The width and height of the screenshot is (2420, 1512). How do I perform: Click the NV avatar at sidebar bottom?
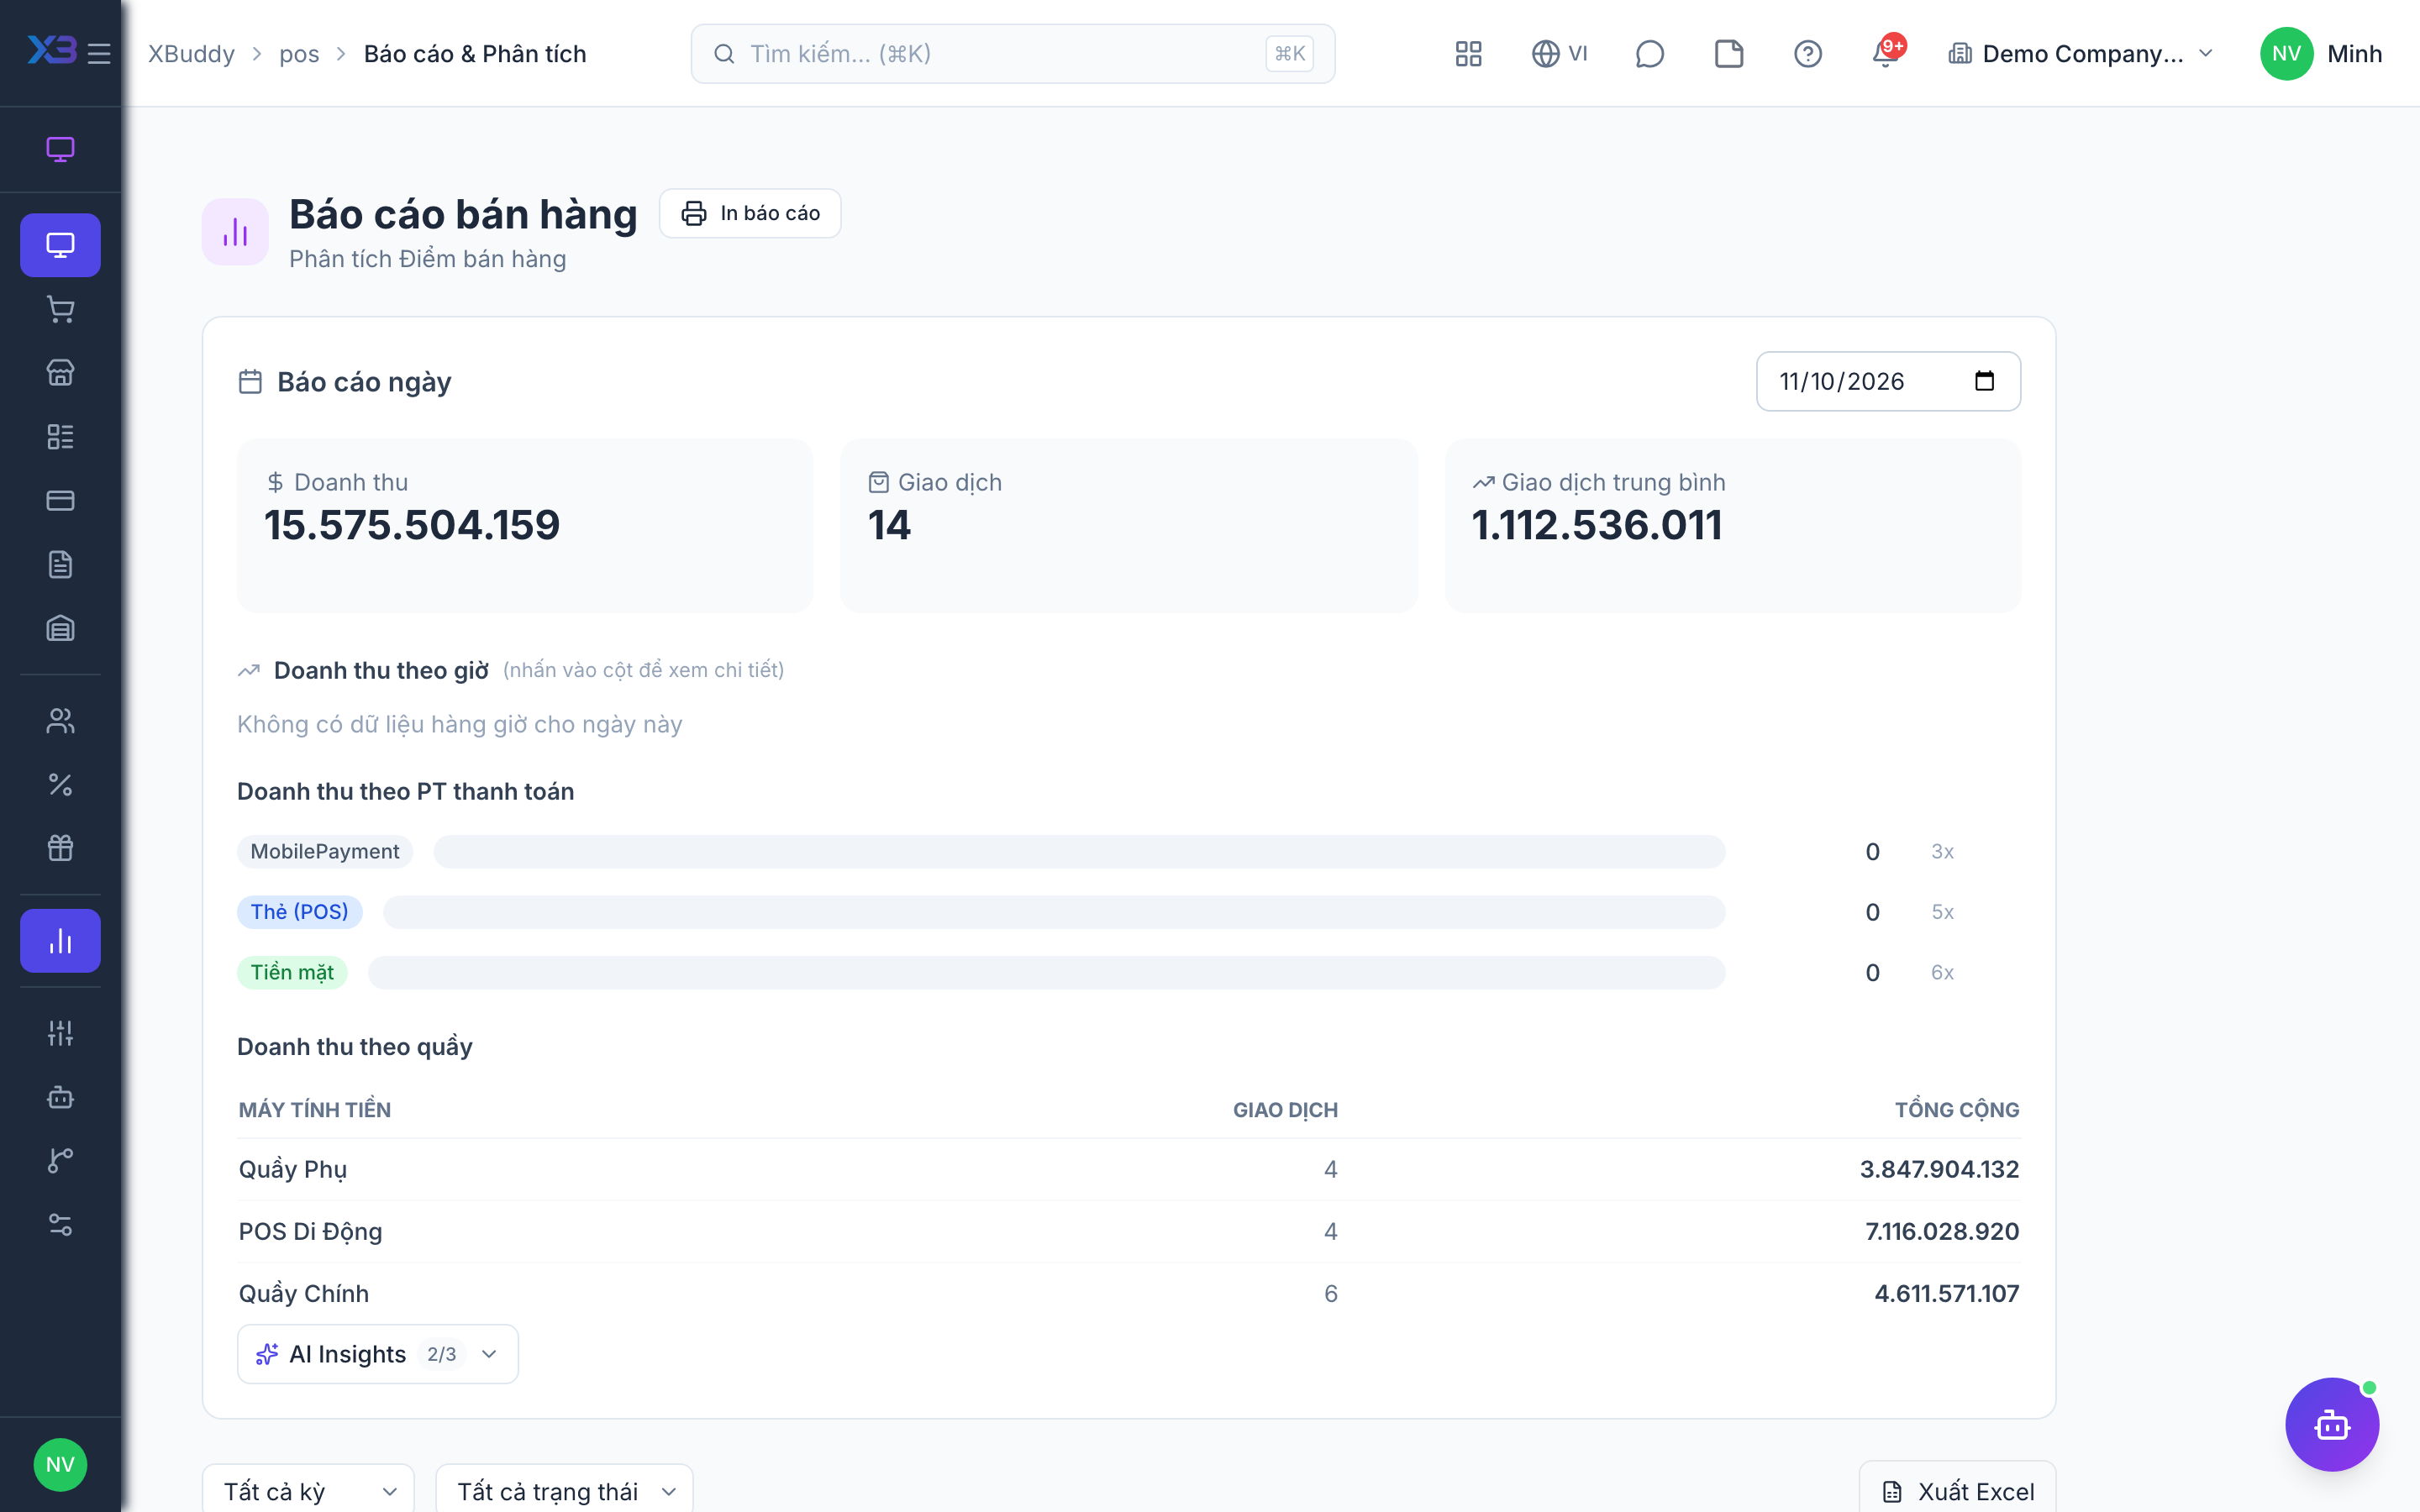[x=60, y=1465]
